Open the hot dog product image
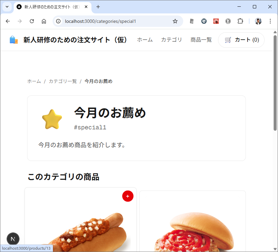Viewport: 278px width, 252px height. click(x=80, y=229)
